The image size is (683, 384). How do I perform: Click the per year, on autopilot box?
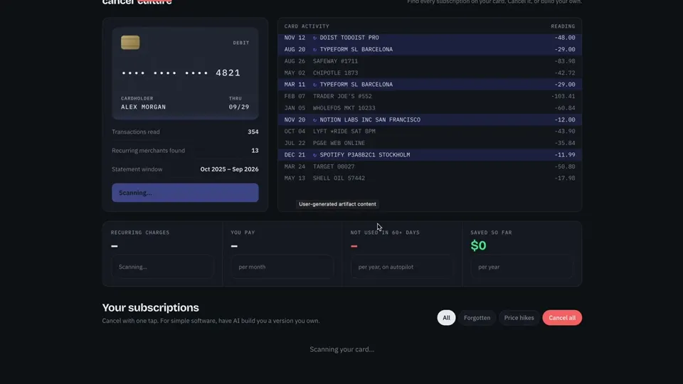point(401,267)
